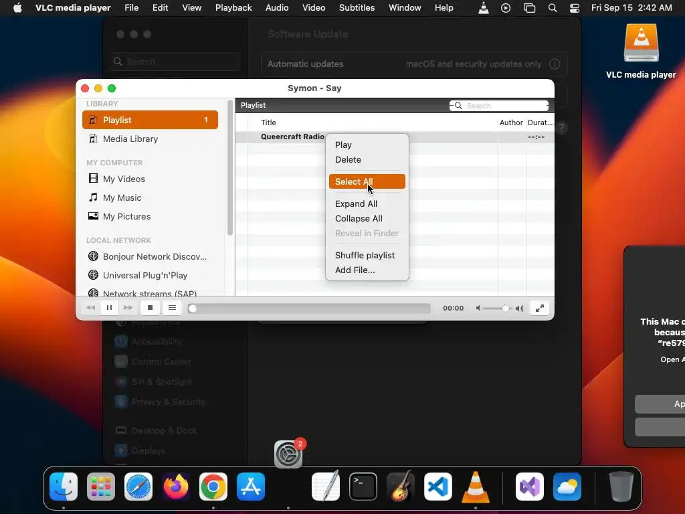Skip to previous track button
This screenshot has height=514, width=685.
tap(91, 308)
